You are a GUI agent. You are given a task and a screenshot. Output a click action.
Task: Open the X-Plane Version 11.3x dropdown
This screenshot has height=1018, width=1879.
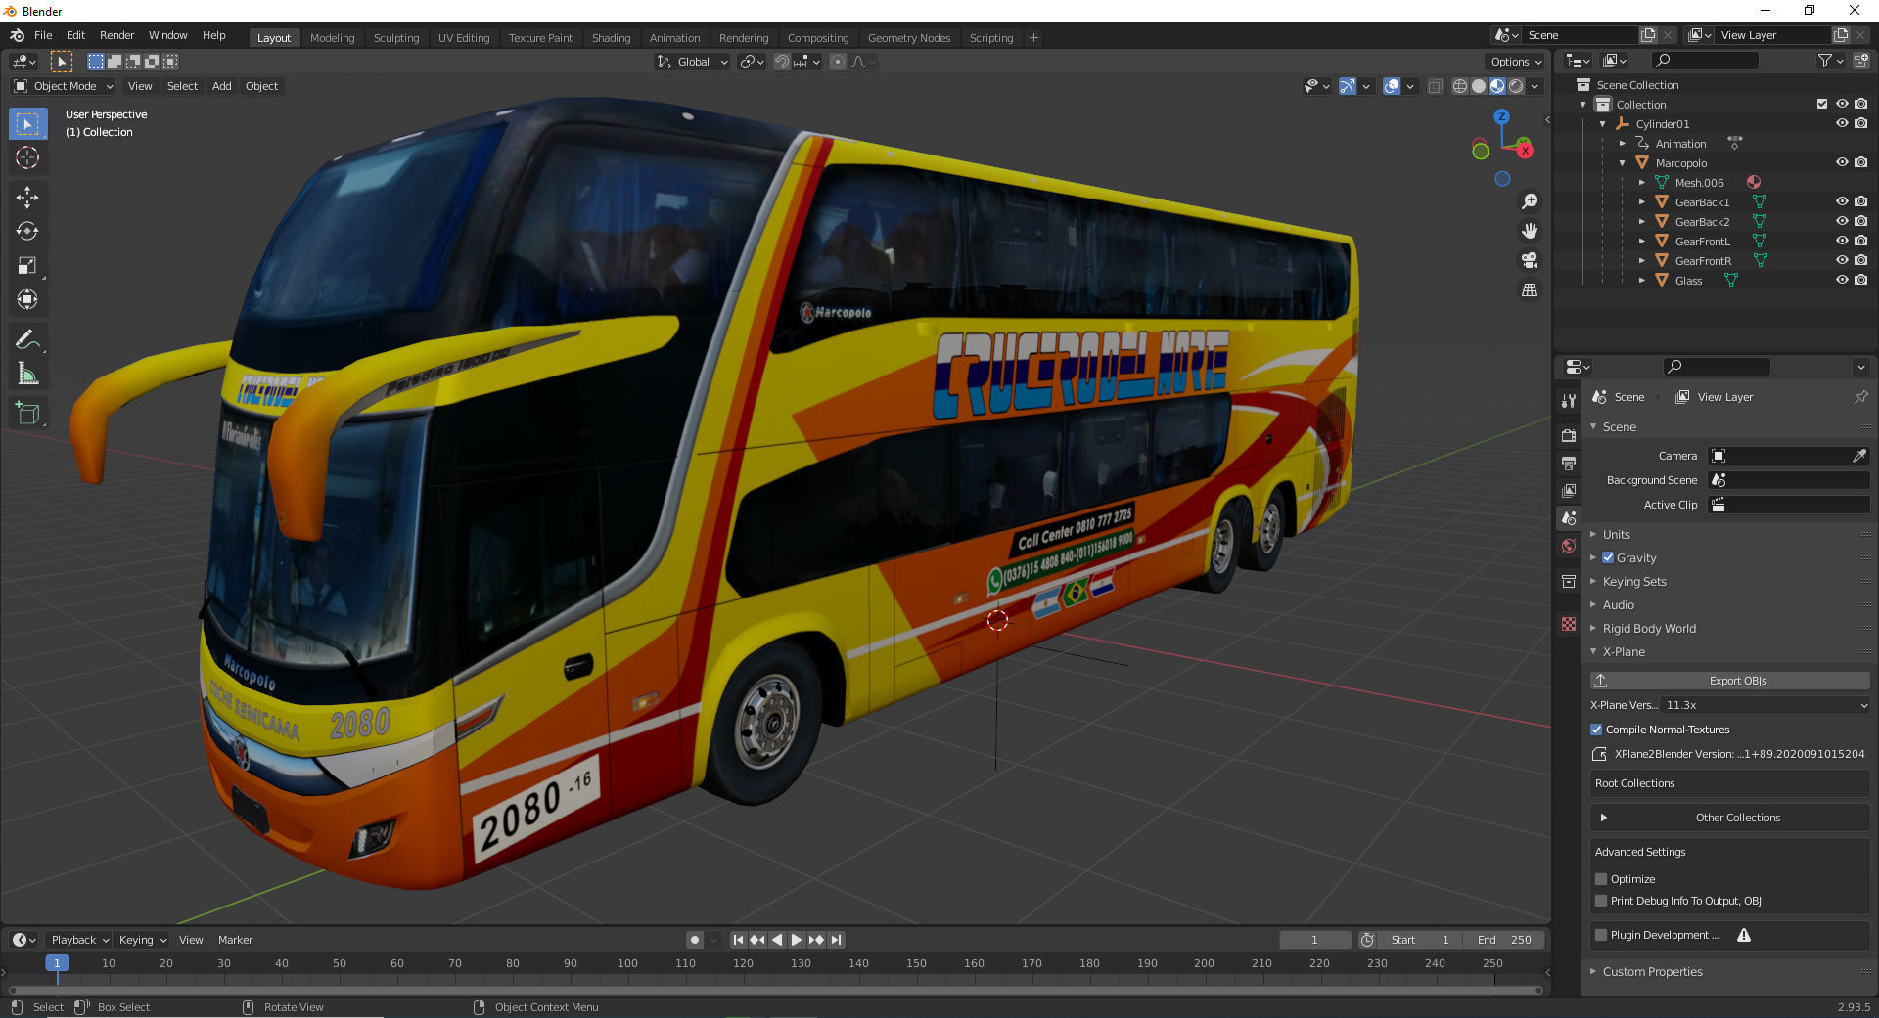[1766, 705]
